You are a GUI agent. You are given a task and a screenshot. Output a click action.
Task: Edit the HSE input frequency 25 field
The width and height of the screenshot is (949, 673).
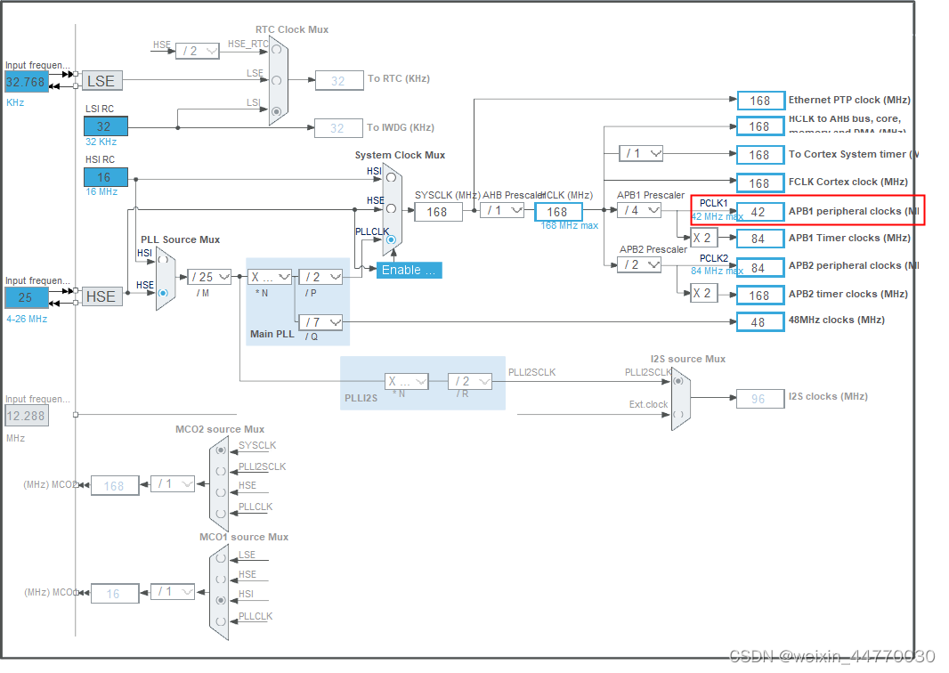tap(27, 297)
